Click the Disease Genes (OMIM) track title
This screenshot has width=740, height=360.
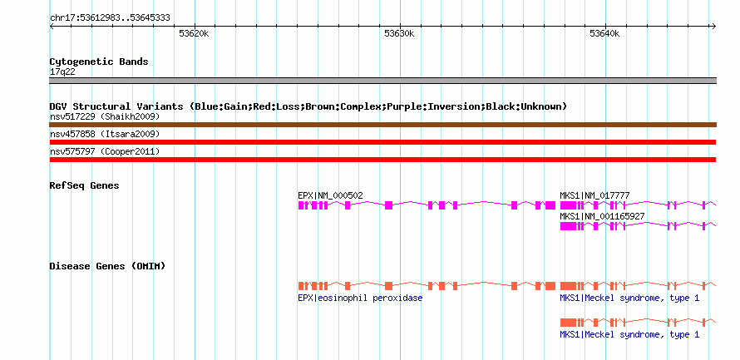[x=107, y=266]
